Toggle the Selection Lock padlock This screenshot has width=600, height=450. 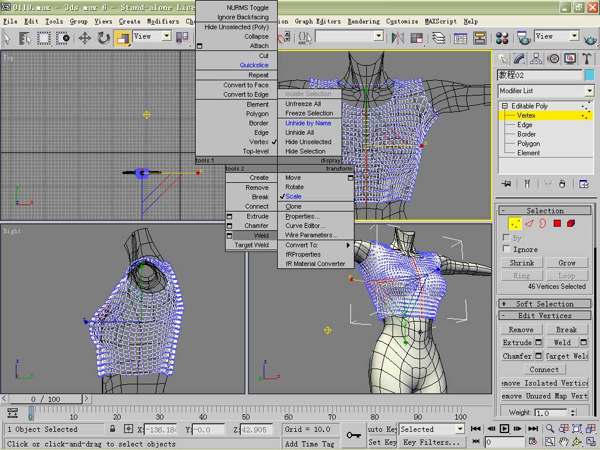point(112,429)
